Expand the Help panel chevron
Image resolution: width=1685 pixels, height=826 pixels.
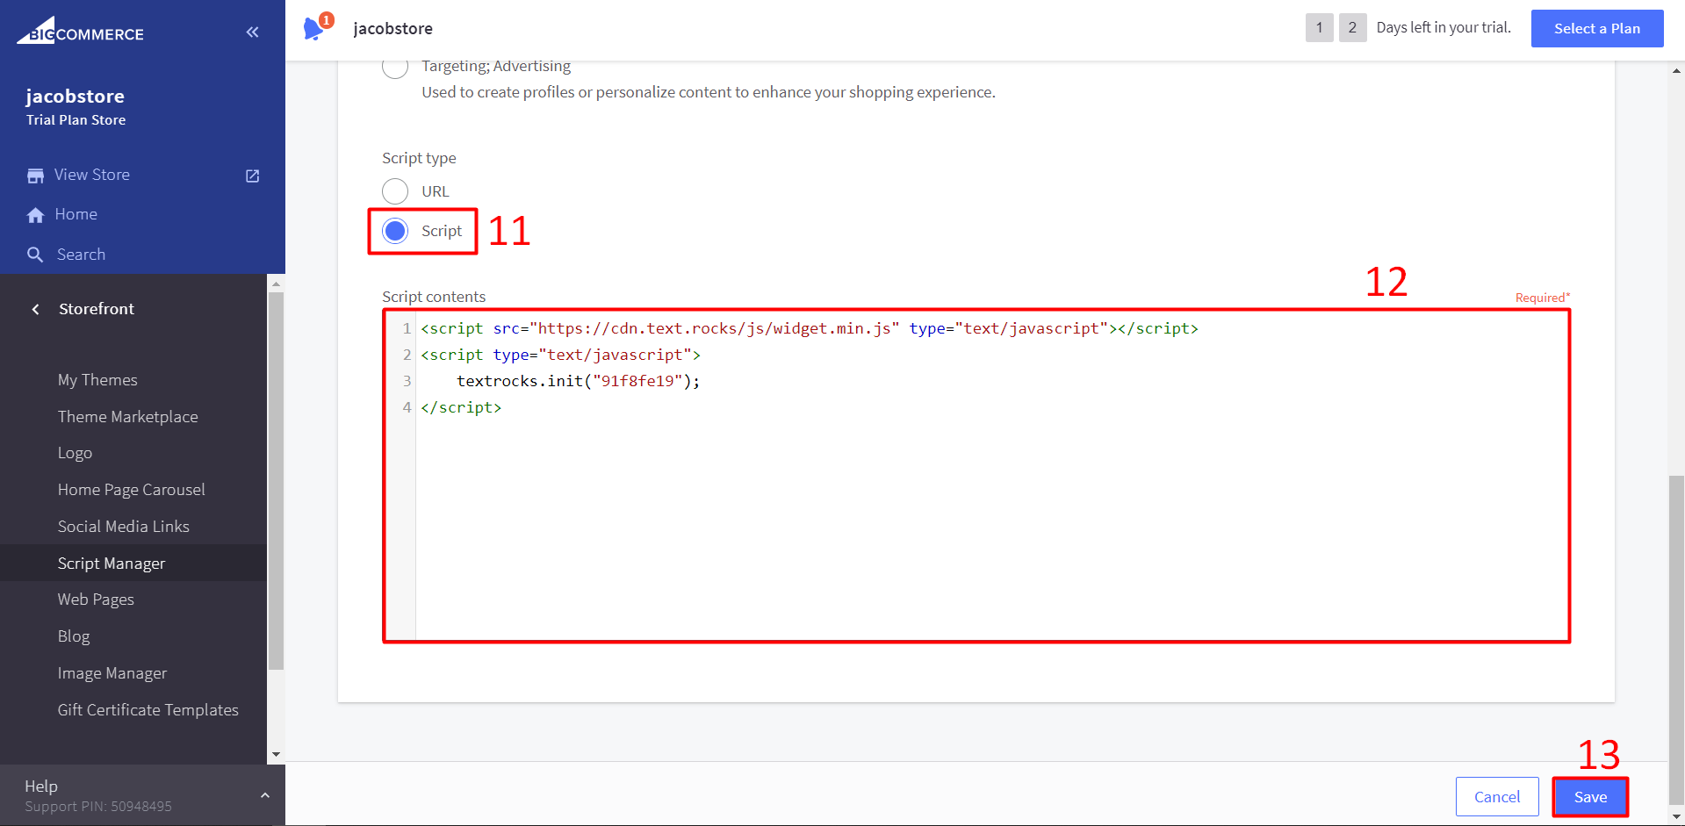click(x=264, y=795)
